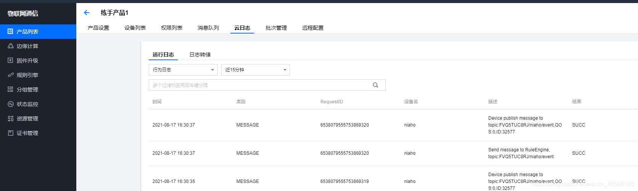Click the 时间 column header
Screen dimensions: 638x191
(157, 102)
